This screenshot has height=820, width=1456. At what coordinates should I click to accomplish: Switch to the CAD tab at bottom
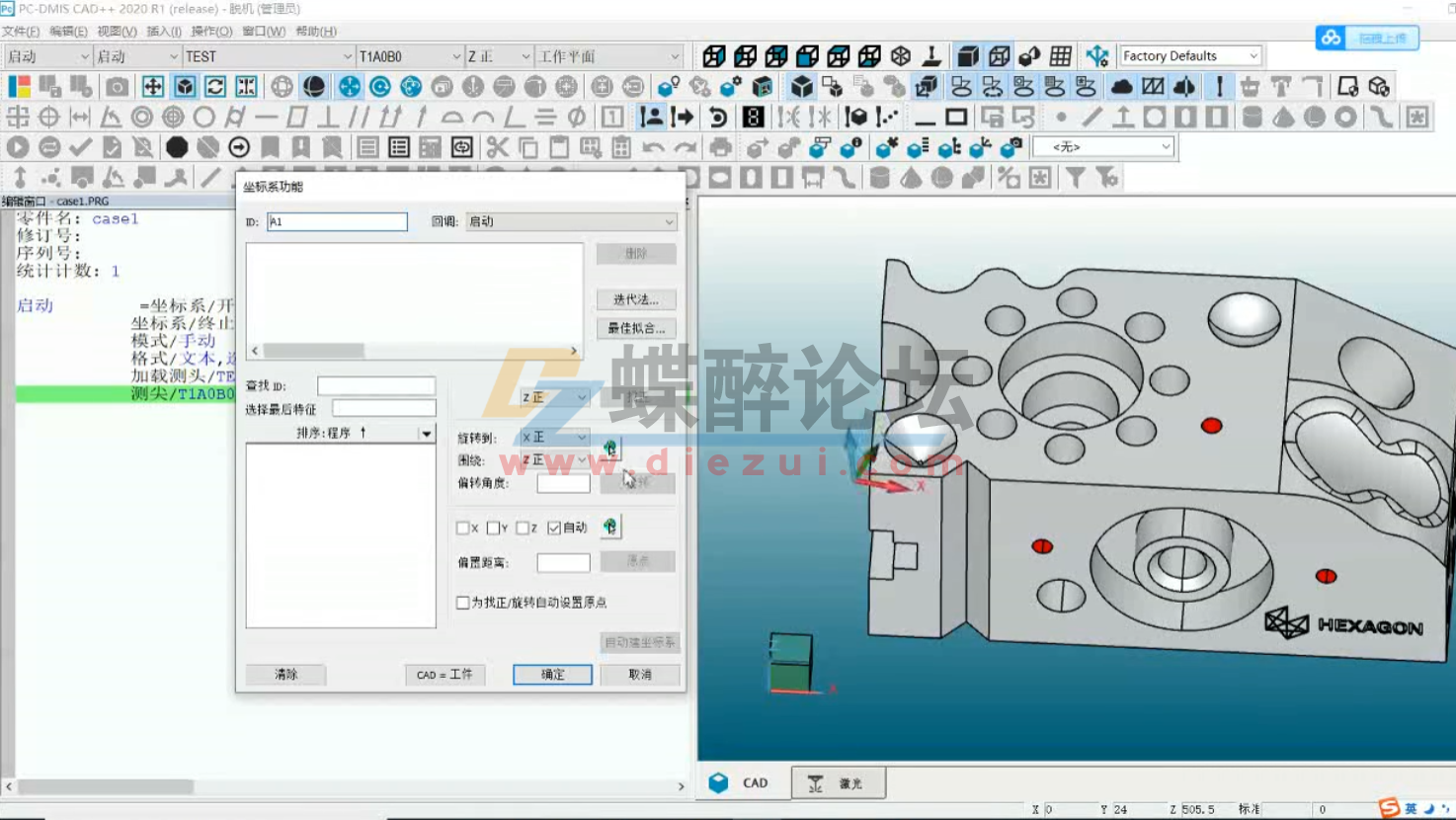[x=742, y=781]
